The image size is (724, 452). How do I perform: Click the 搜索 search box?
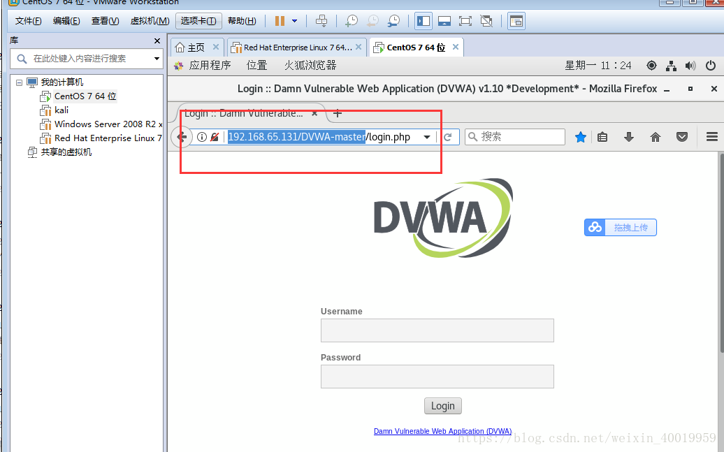tap(515, 137)
